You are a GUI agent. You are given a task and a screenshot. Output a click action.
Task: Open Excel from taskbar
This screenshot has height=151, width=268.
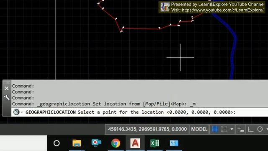[x=155, y=143]
